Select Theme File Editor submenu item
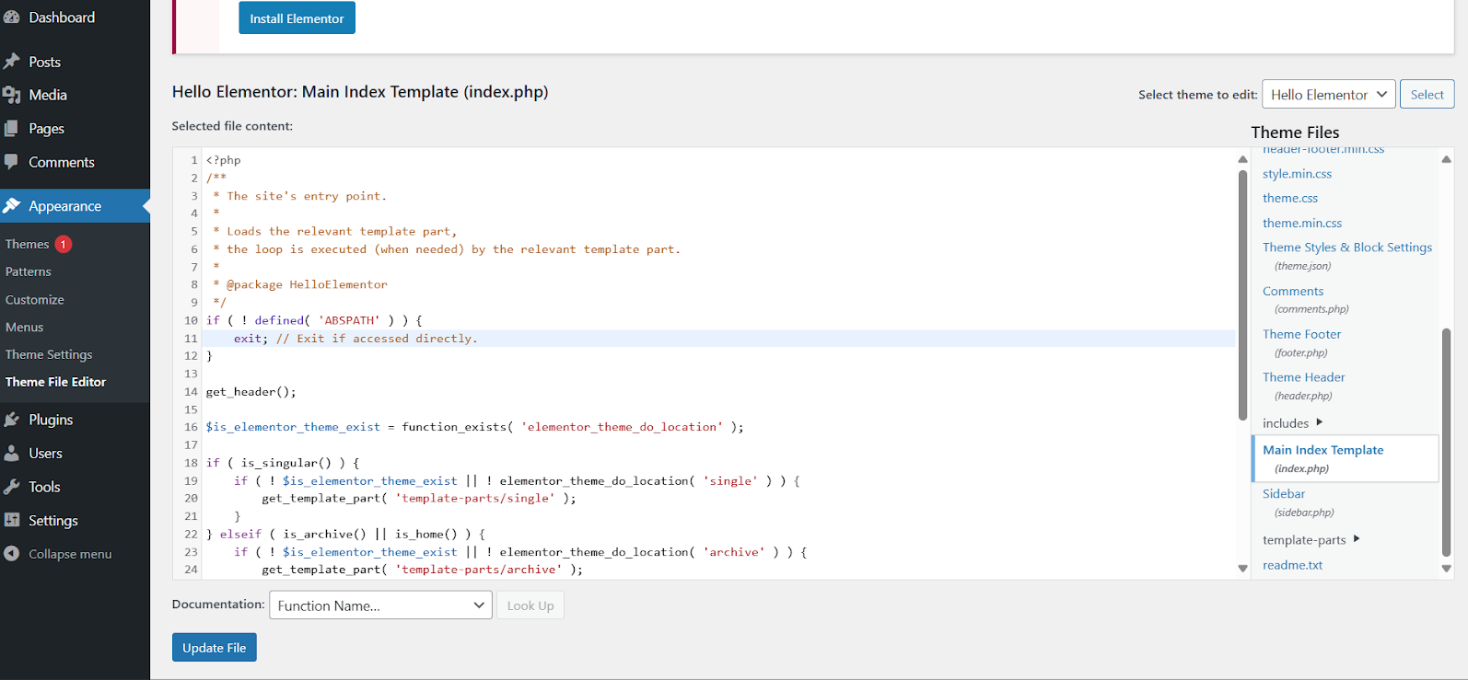Screen dimensions: 1468x680 [55, 382]
